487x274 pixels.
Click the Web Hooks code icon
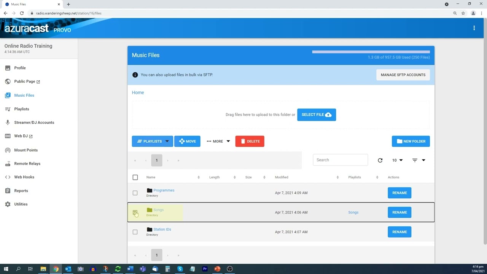pos(8,177)
